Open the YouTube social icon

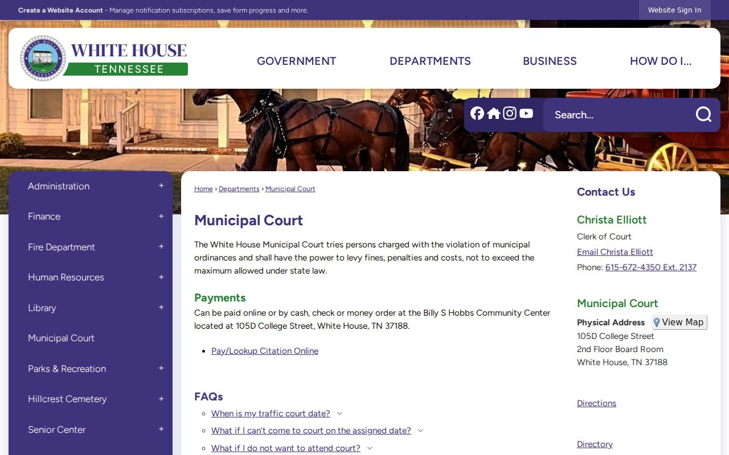click(x=526, y=113)
